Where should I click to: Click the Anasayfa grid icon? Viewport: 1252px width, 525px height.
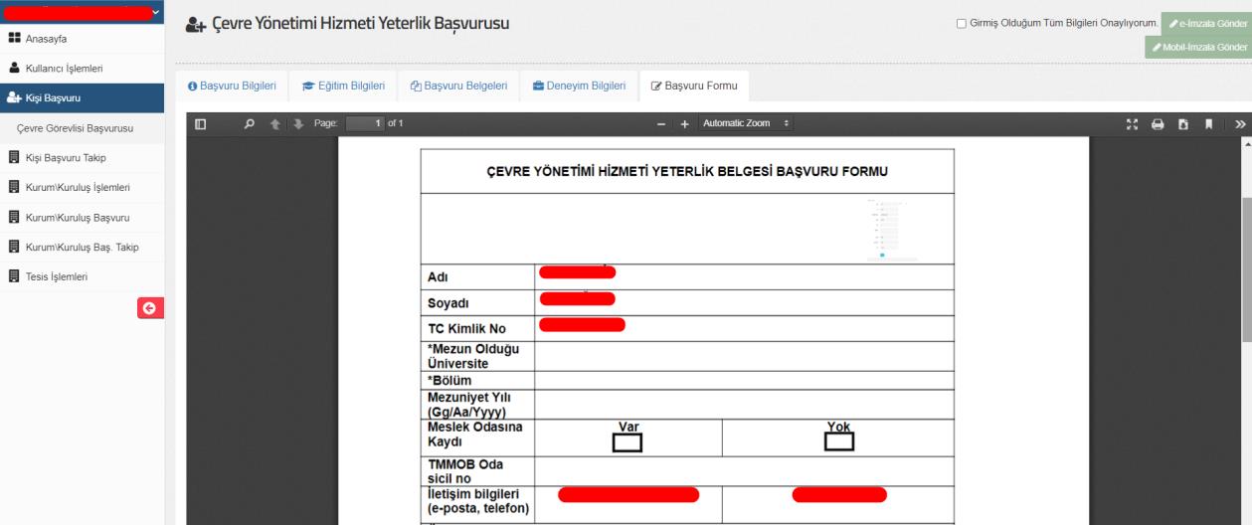click(x=14, y=39)
